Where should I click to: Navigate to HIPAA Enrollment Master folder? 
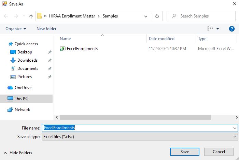pos(72,16)
